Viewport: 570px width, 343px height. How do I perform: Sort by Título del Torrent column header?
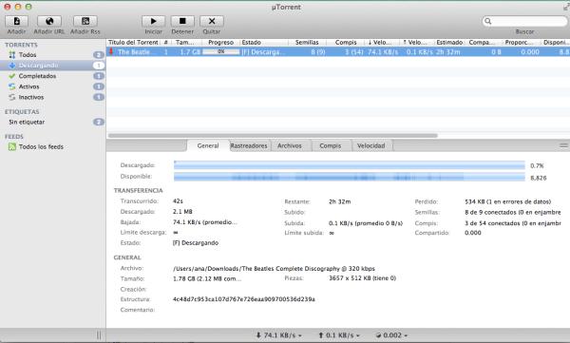coord(133,42)
